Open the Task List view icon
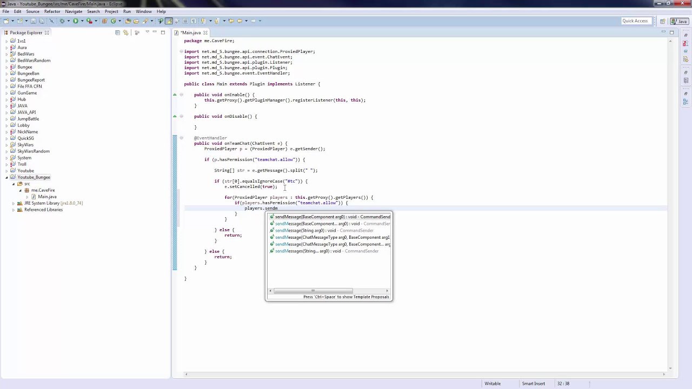This screenshot has height=389, width=692. (x=686, y=81)
